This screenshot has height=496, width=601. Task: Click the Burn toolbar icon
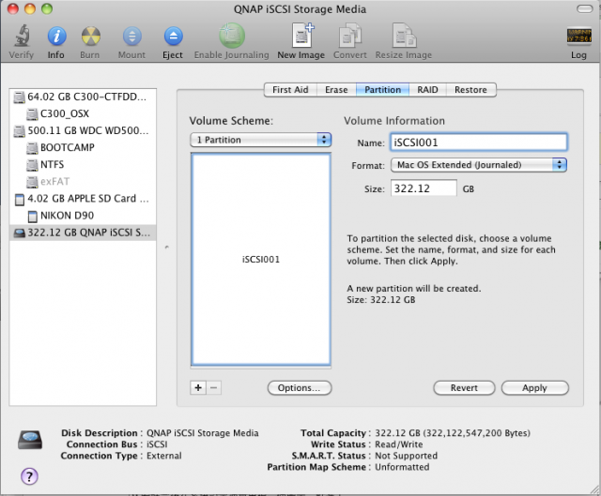(91, 37)
